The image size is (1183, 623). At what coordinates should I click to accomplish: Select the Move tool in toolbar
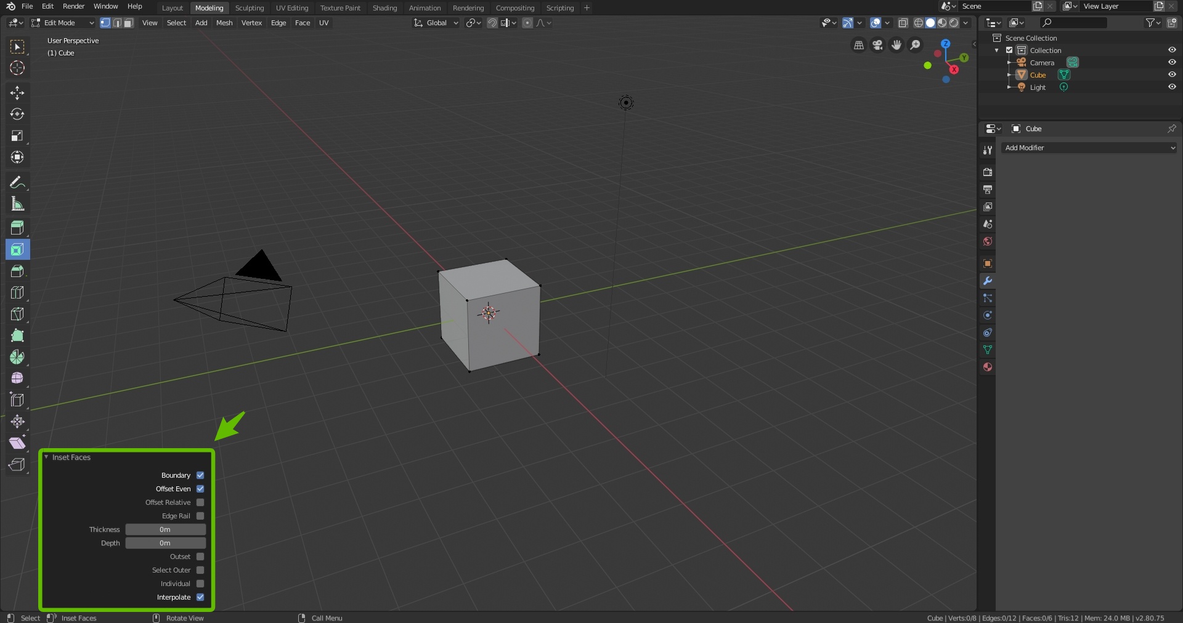point(17,93)
